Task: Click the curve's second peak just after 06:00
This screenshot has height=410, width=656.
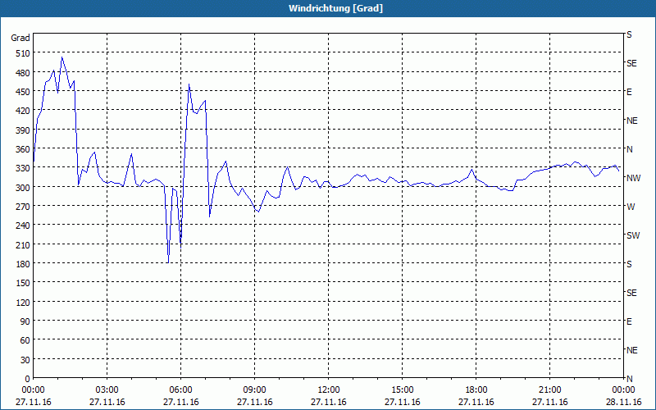Action: [x=189, y=84]
